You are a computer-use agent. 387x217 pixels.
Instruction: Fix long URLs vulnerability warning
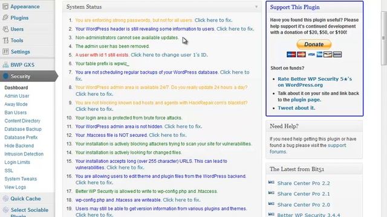click(125, 168)
